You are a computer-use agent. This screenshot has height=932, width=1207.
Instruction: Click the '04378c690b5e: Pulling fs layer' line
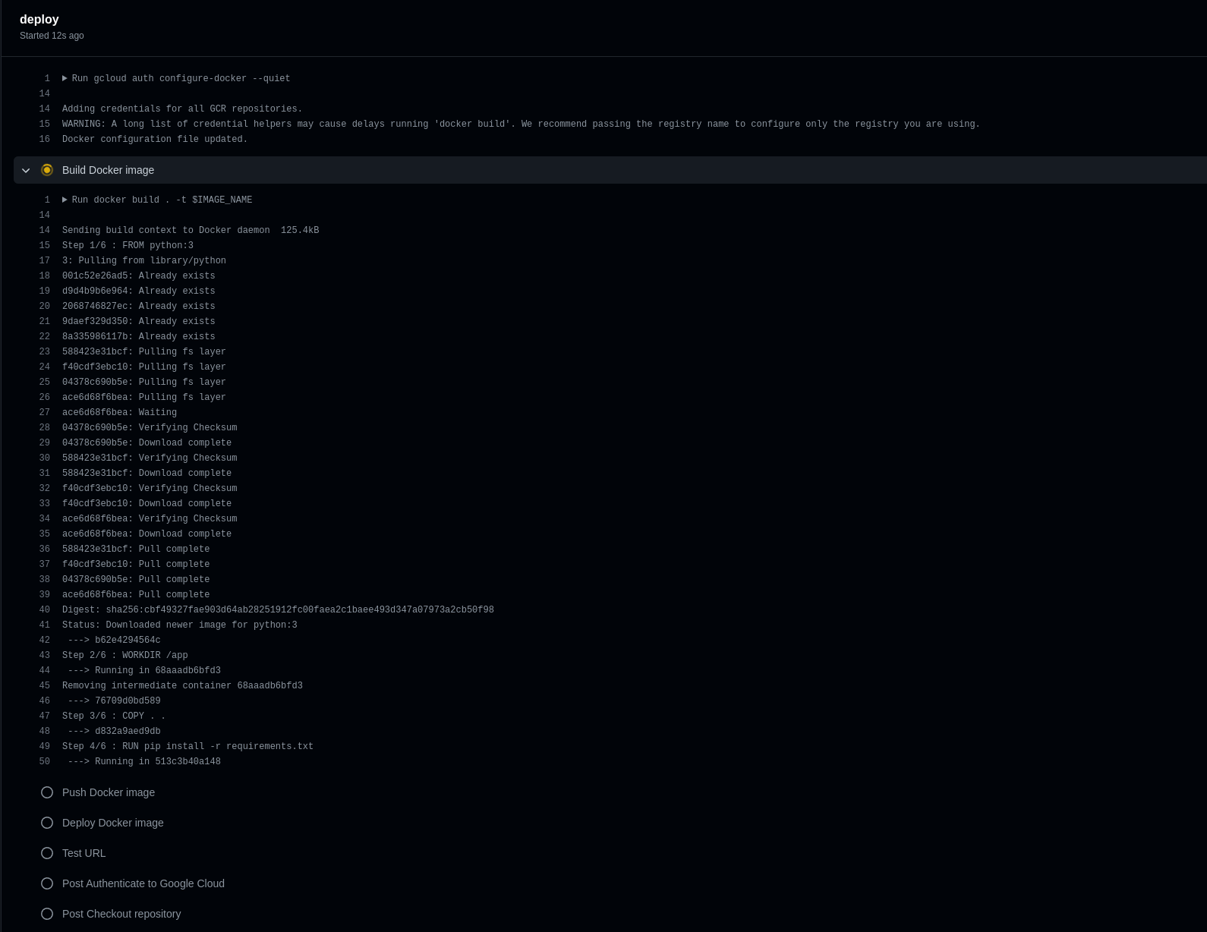[144, 382]
